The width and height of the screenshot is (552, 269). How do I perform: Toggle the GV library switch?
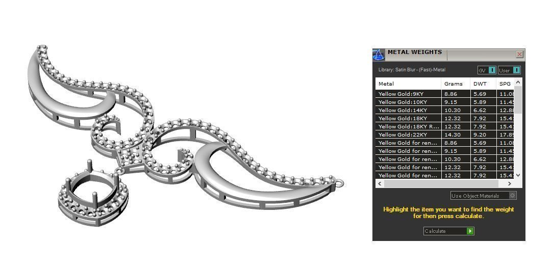[487, 70]
